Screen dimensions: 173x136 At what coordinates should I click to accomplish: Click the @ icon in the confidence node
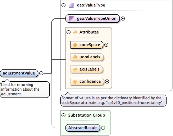click(75, 82)
